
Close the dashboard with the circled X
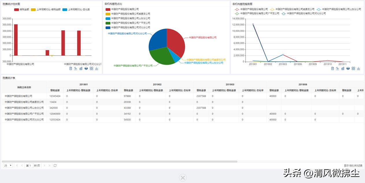pyautogui.click(x=183, y=178)
